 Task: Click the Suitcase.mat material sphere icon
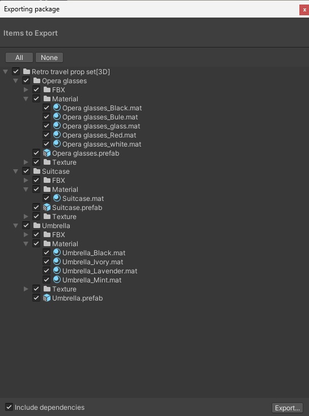(57, 198)
